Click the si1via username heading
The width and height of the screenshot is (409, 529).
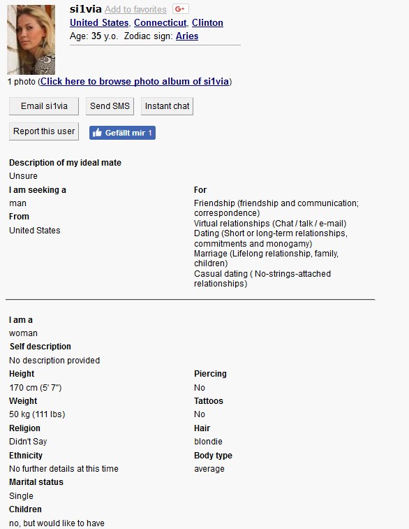(86, 9)
